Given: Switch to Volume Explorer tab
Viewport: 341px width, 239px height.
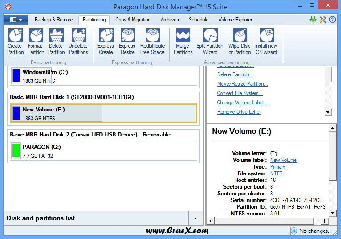Looking at the screenshot, I should point(235,20).
